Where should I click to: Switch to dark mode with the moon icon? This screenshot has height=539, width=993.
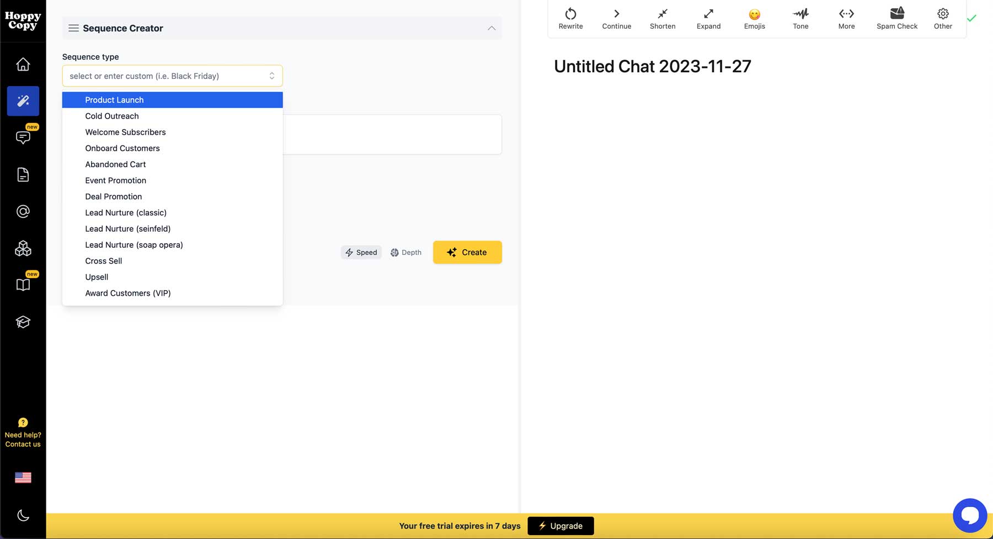(x=23, y=515)
